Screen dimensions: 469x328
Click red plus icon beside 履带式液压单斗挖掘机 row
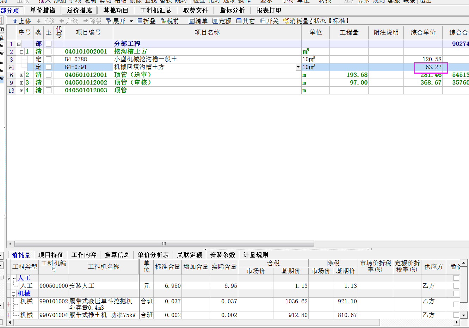click(x=9, y=304)
